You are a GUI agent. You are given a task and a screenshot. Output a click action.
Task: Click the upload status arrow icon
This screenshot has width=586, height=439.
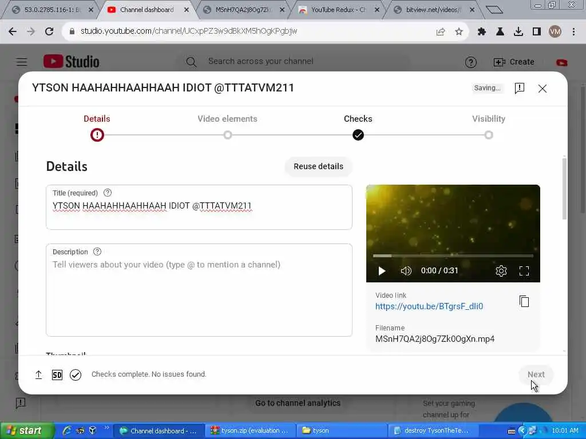pyautogui.click(x=38, y=374)
